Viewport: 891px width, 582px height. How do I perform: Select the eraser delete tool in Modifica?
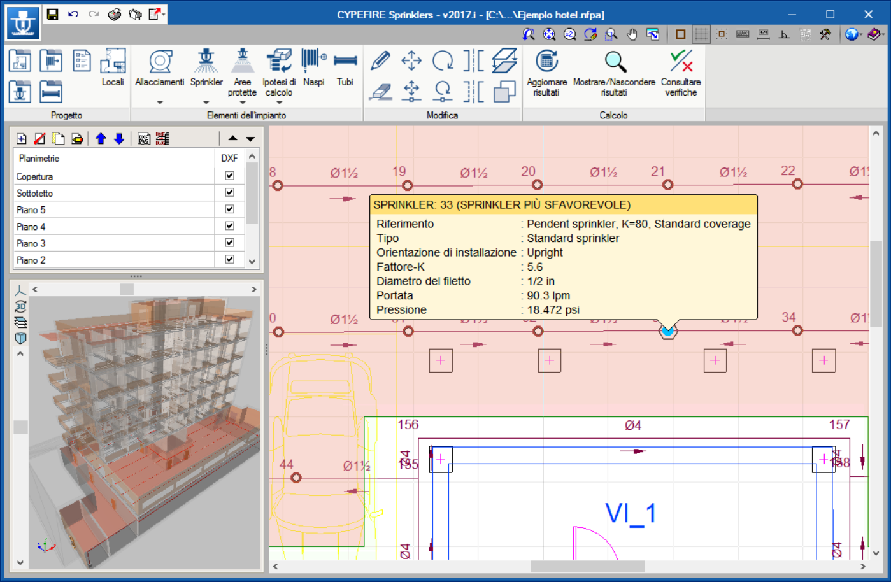pos(380,92)
